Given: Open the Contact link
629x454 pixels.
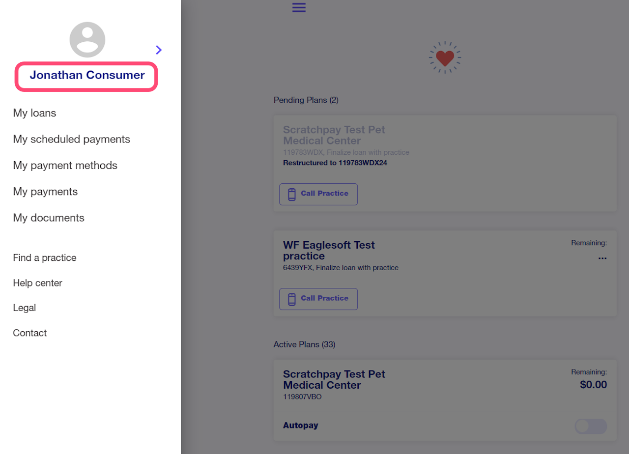Looking at the screenshot, I should pos(30,333).
